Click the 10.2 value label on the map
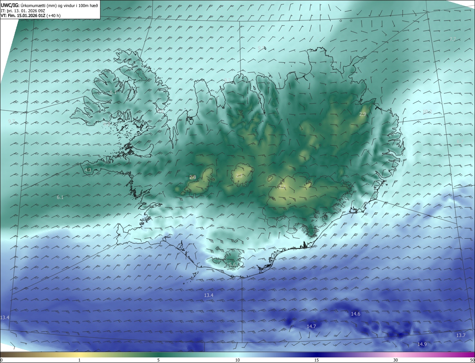 (x=427, y=111)
